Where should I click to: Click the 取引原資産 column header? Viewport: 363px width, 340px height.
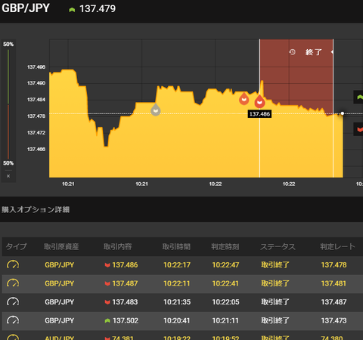61,246
